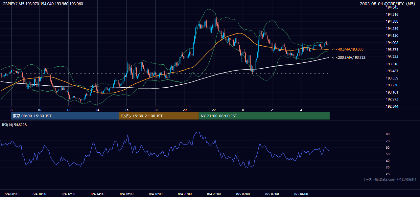Screen dimensions: 420x197
Task: Click price scale value 194.259
Action: pos(392,29)
